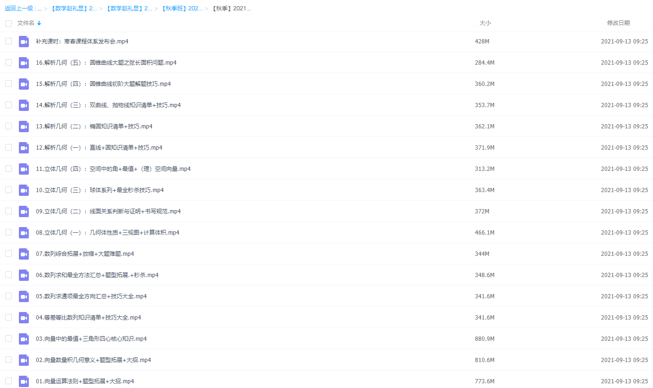Sort files by 大小 column header
The image size is (653, 388).
(485, 23)
